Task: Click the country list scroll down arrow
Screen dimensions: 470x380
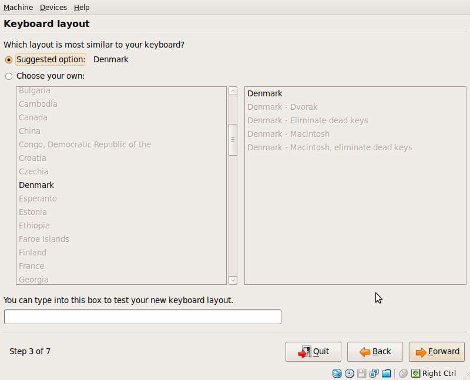Action: tap(233, 280)
